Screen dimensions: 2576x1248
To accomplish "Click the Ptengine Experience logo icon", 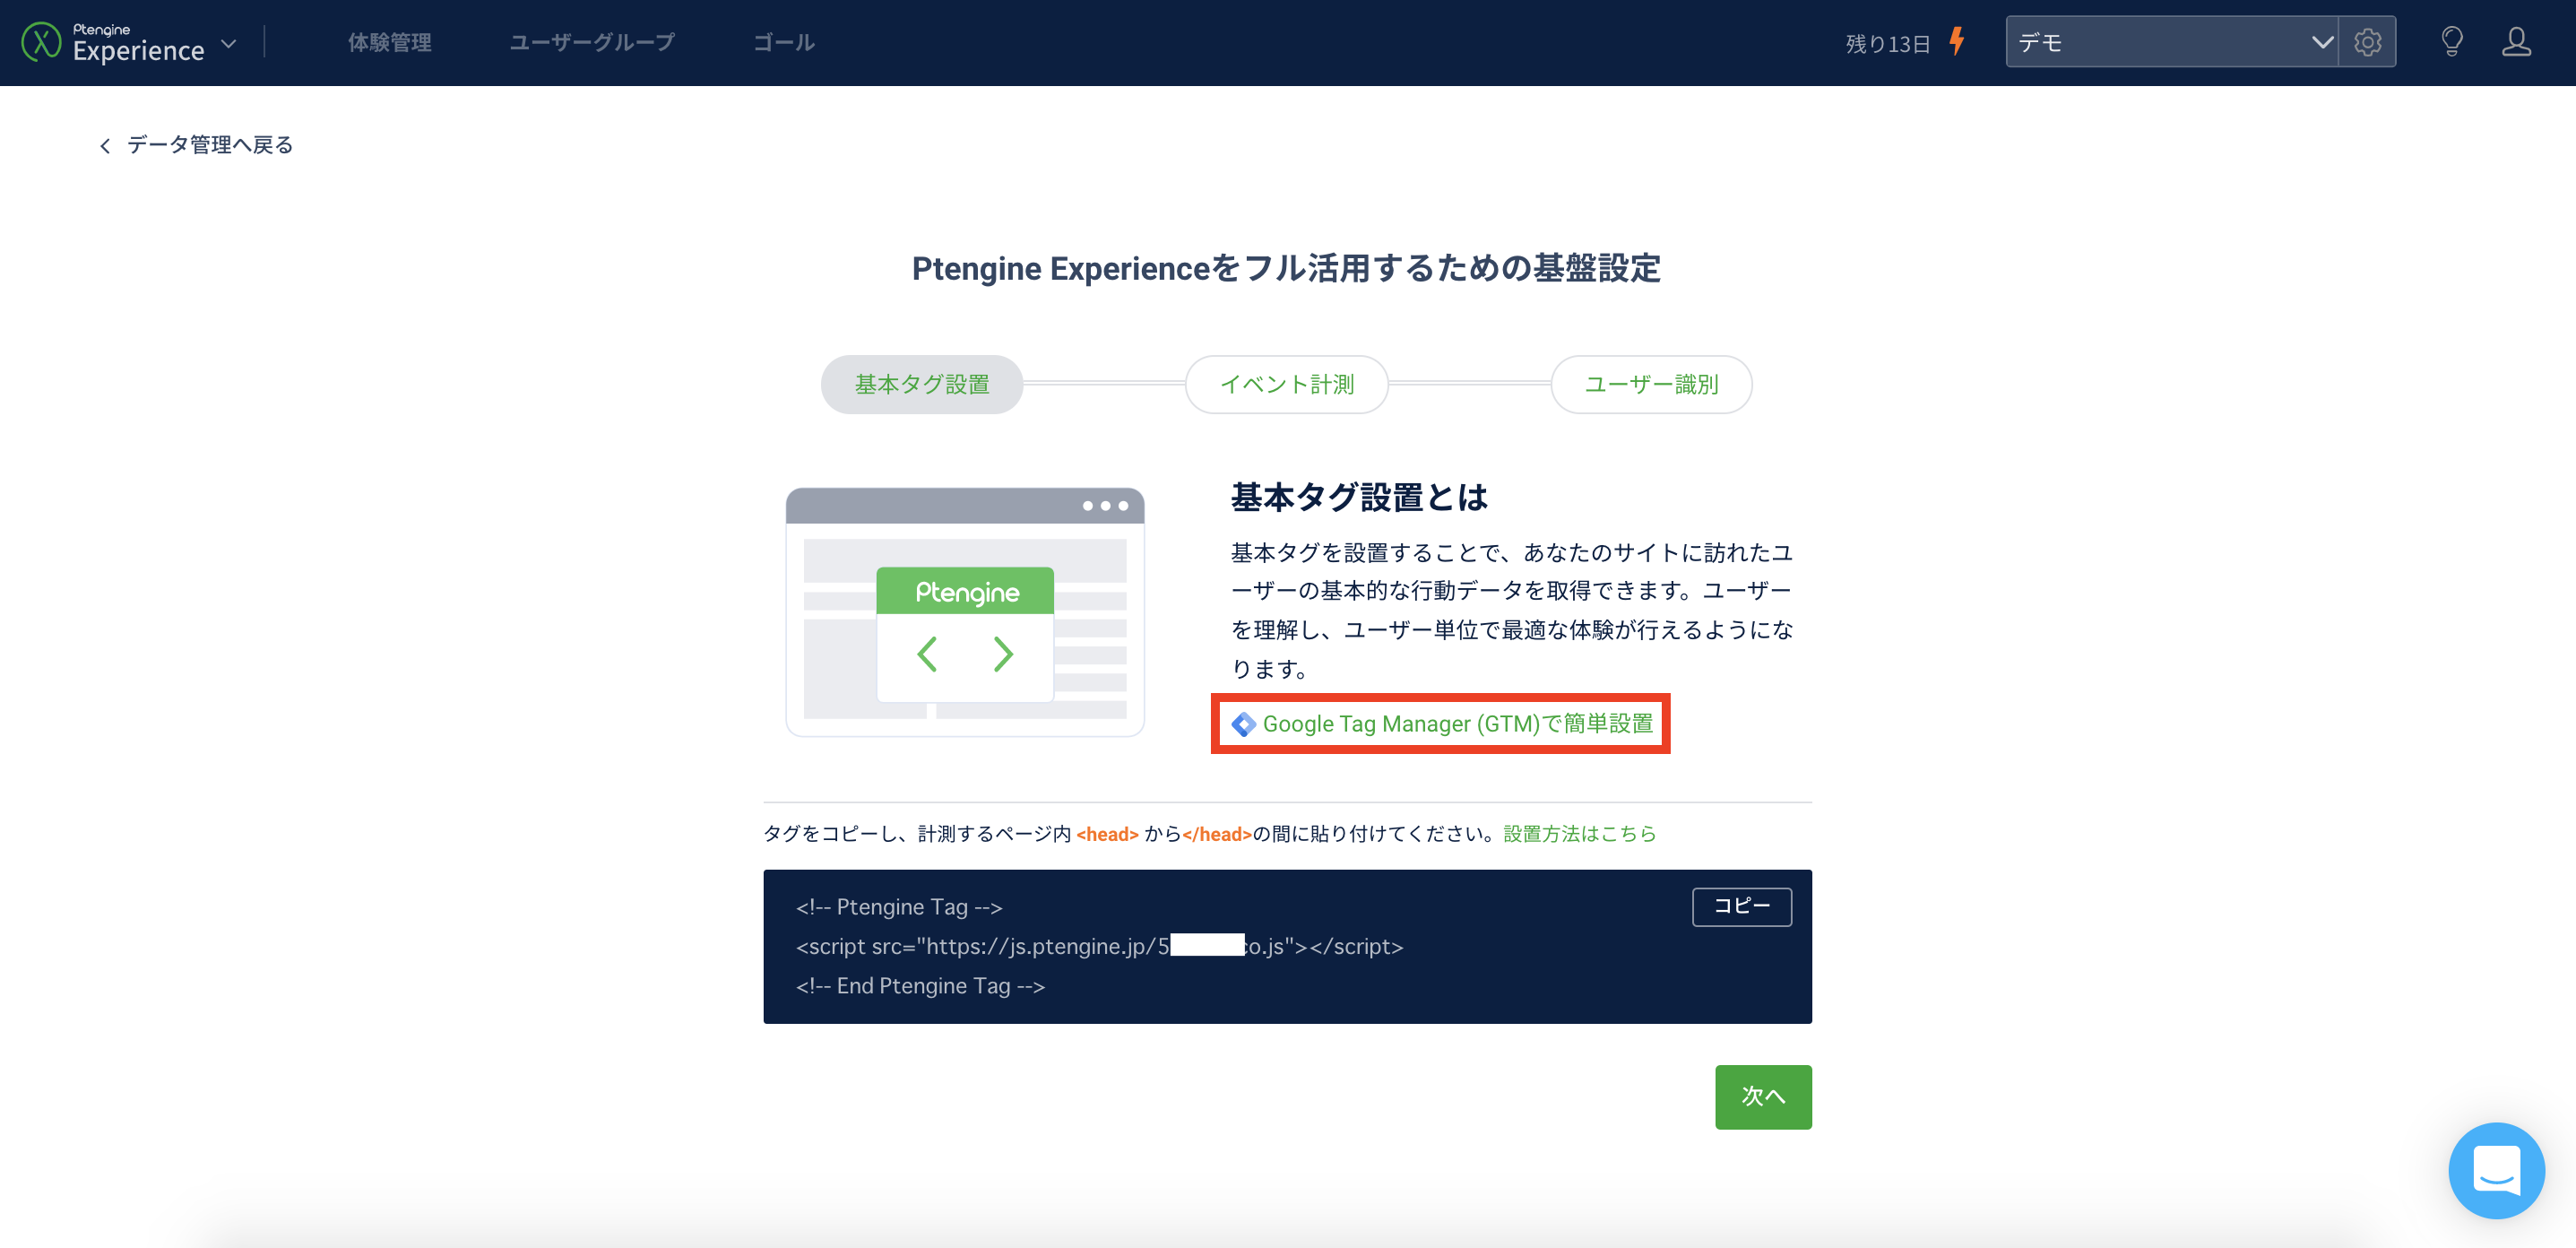I will tap(41, 42).
